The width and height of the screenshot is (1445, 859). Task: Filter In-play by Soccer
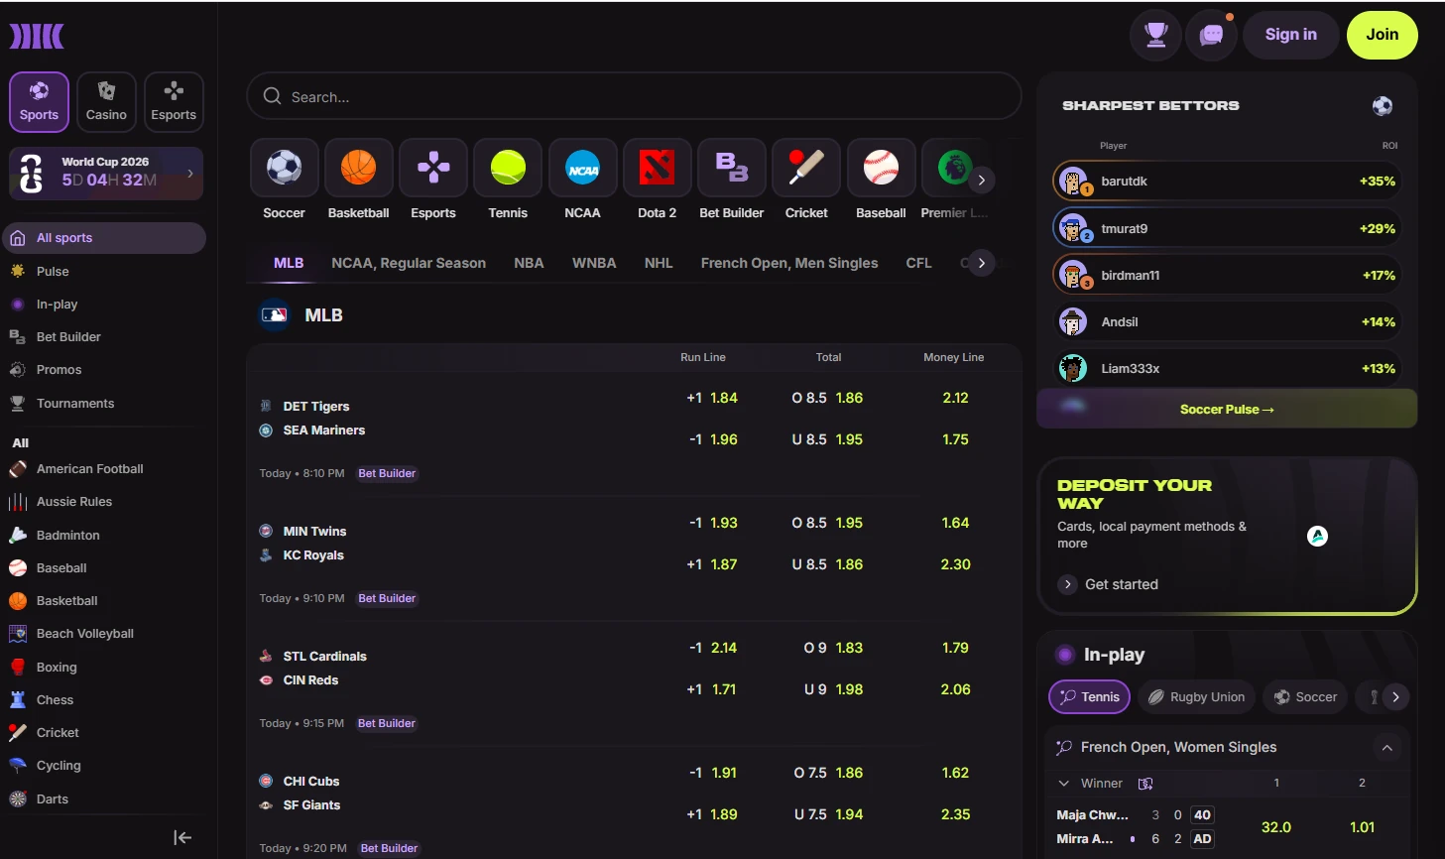[1305, 696]
